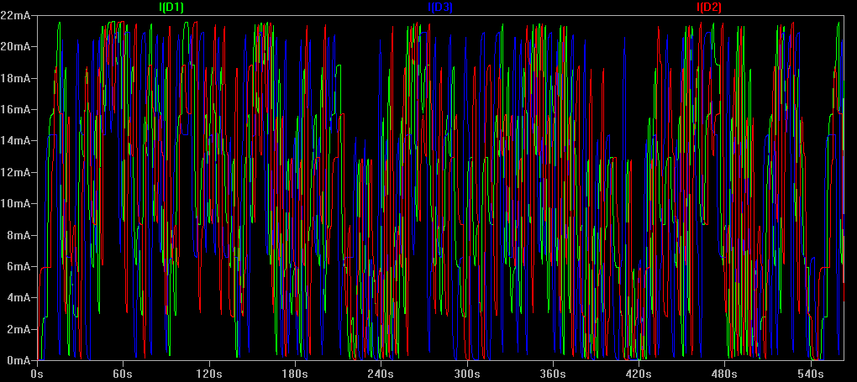Viewport: 857px width, 382px height.
Task: Click the 6mA y-axis label
Action: [x=18, y=266]
